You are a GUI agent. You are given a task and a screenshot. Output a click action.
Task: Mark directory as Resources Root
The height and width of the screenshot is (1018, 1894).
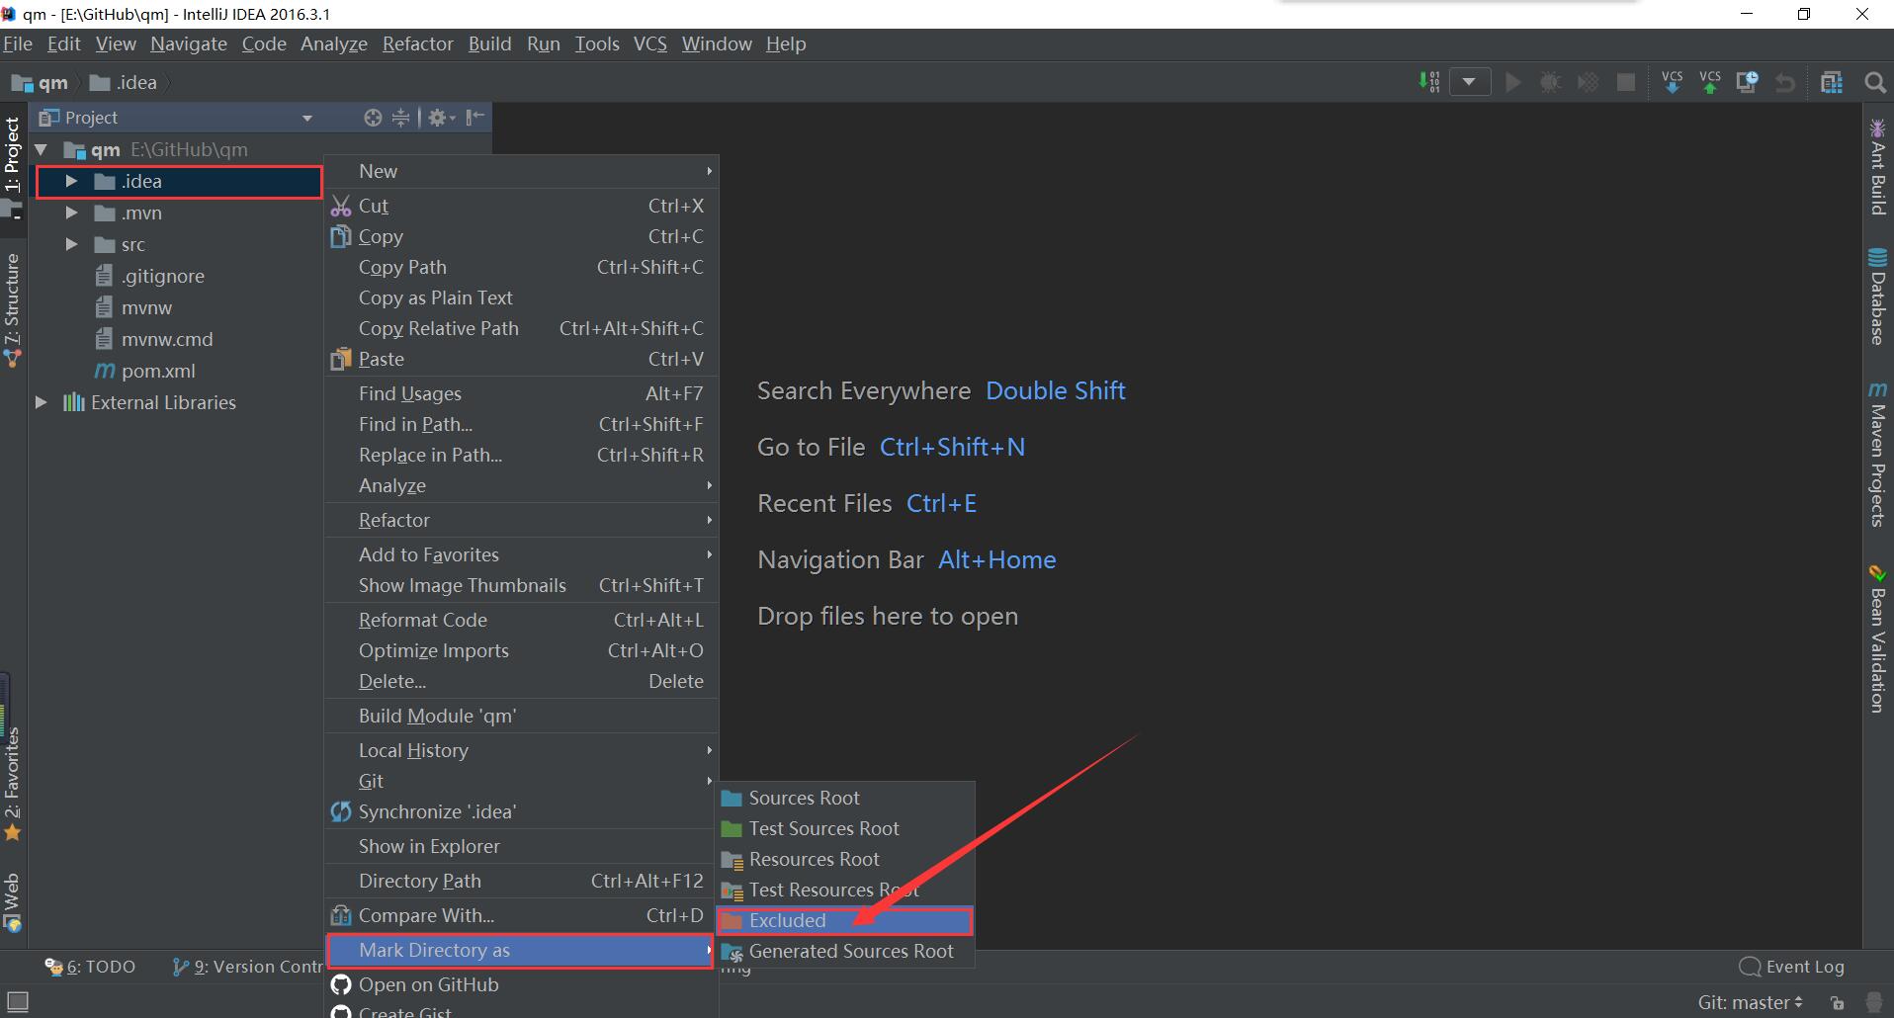coord(846,859)
